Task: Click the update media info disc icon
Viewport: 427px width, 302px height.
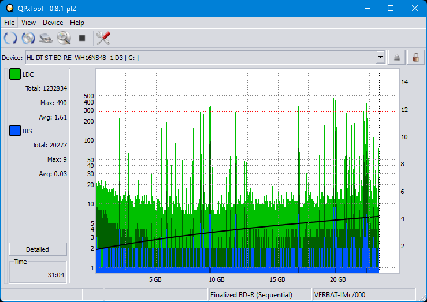Action: [x=28, y=38]
